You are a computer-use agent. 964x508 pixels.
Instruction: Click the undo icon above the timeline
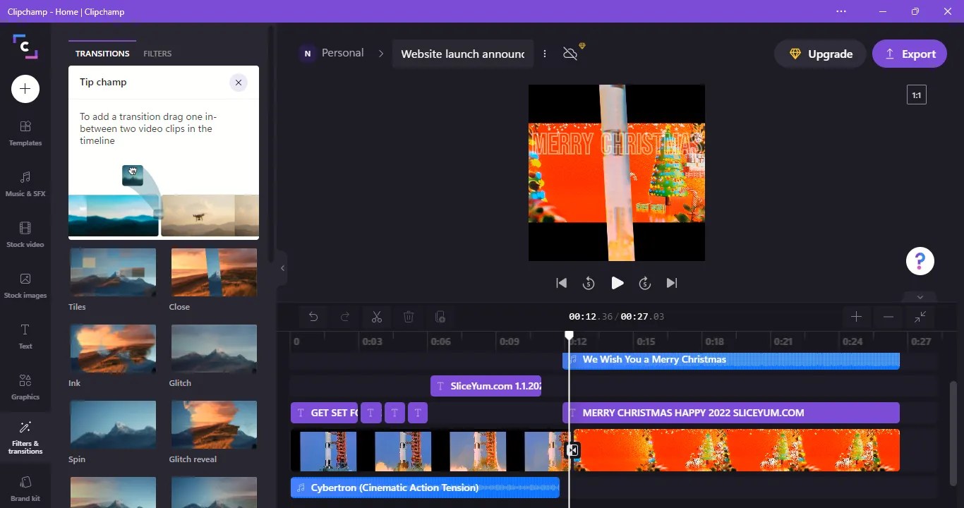[x=313, y=317]
